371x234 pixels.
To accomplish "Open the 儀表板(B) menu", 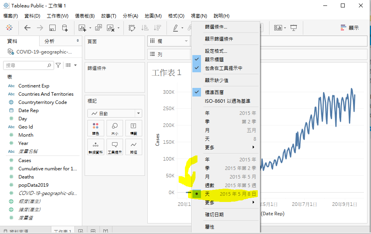I will pyautogui.click(x=85, y=16).
